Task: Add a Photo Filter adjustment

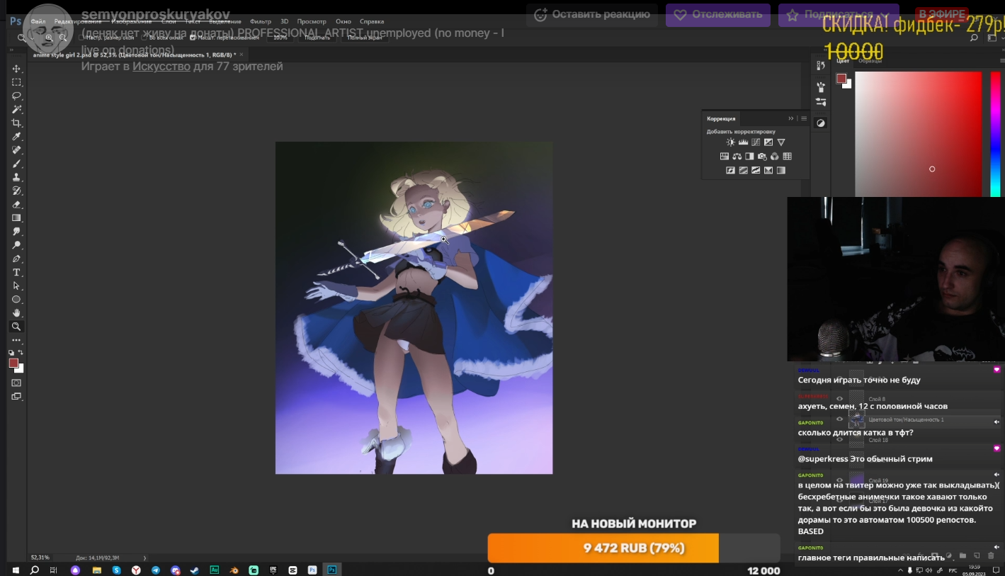Action: click(762, 157)
